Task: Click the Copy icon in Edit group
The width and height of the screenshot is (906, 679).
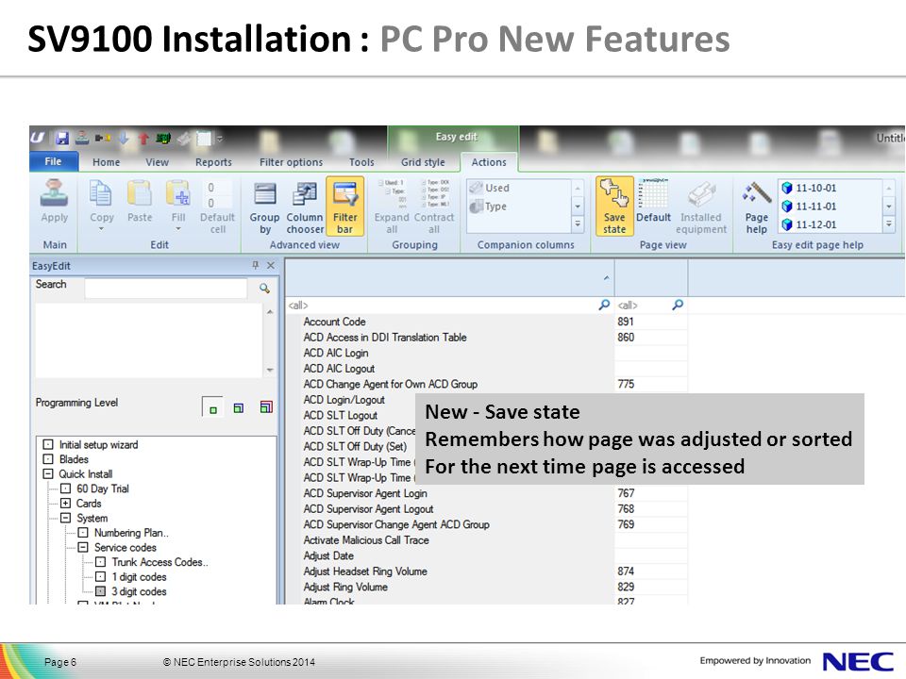Action: pyautogui.click(x=101, y=193)
